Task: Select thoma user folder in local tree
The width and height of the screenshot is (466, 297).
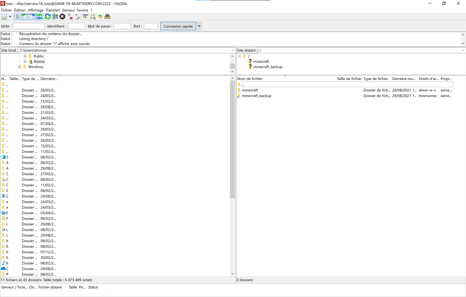Action: (x=39, y=62)
